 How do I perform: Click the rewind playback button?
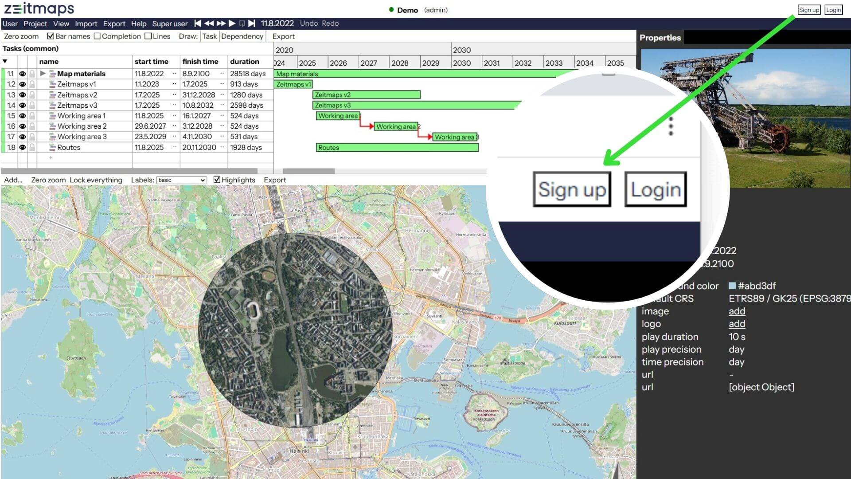209,24
